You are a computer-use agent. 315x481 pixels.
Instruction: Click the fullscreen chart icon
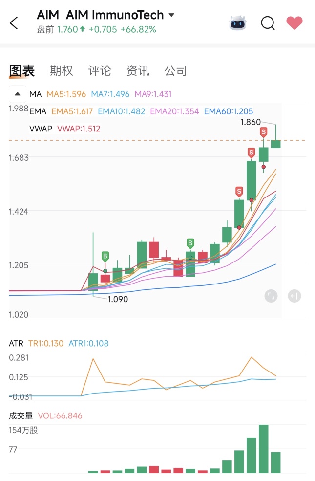271,296
